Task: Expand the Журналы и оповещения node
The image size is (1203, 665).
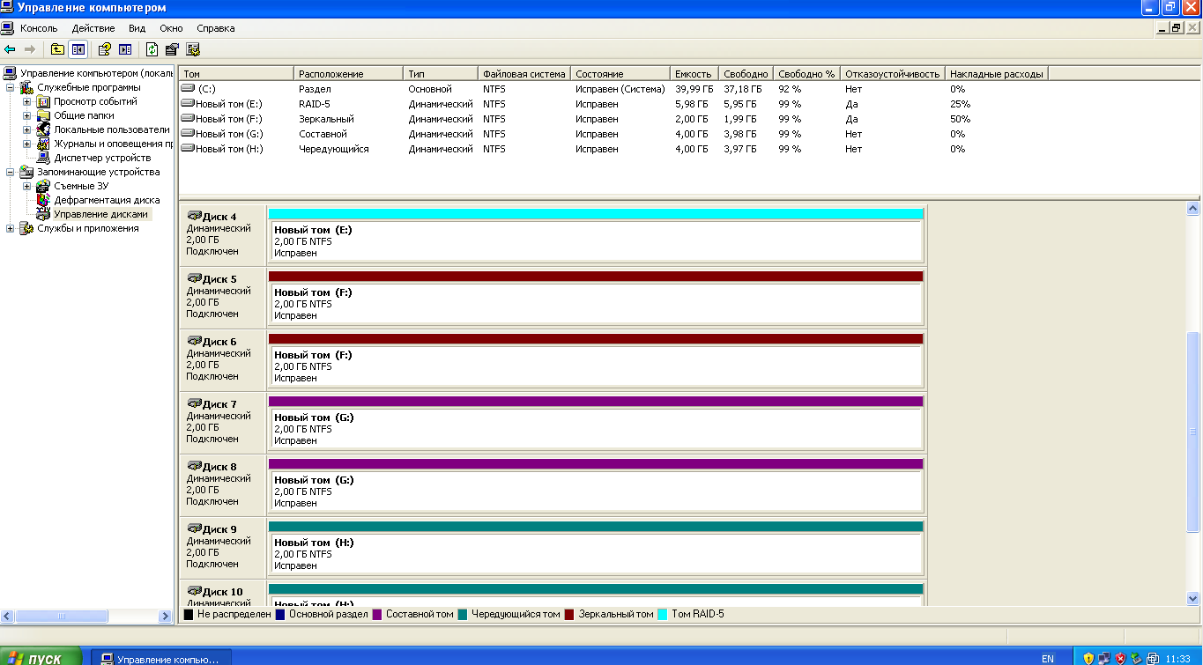Action: coord(26,144)
